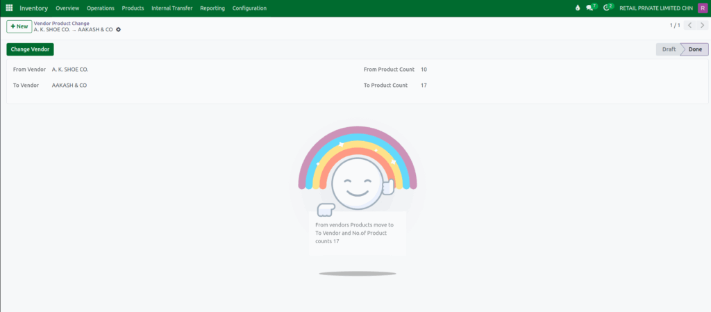Click the To Vendor value AAKASH & CO
This screenshot has width=711, height=312.
pos(69,85)
